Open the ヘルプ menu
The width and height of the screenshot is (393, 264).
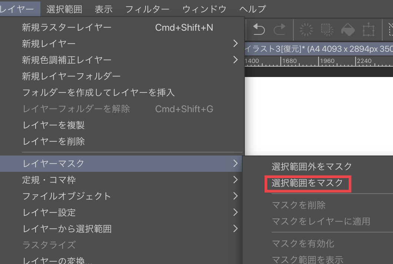click(253, 9)
